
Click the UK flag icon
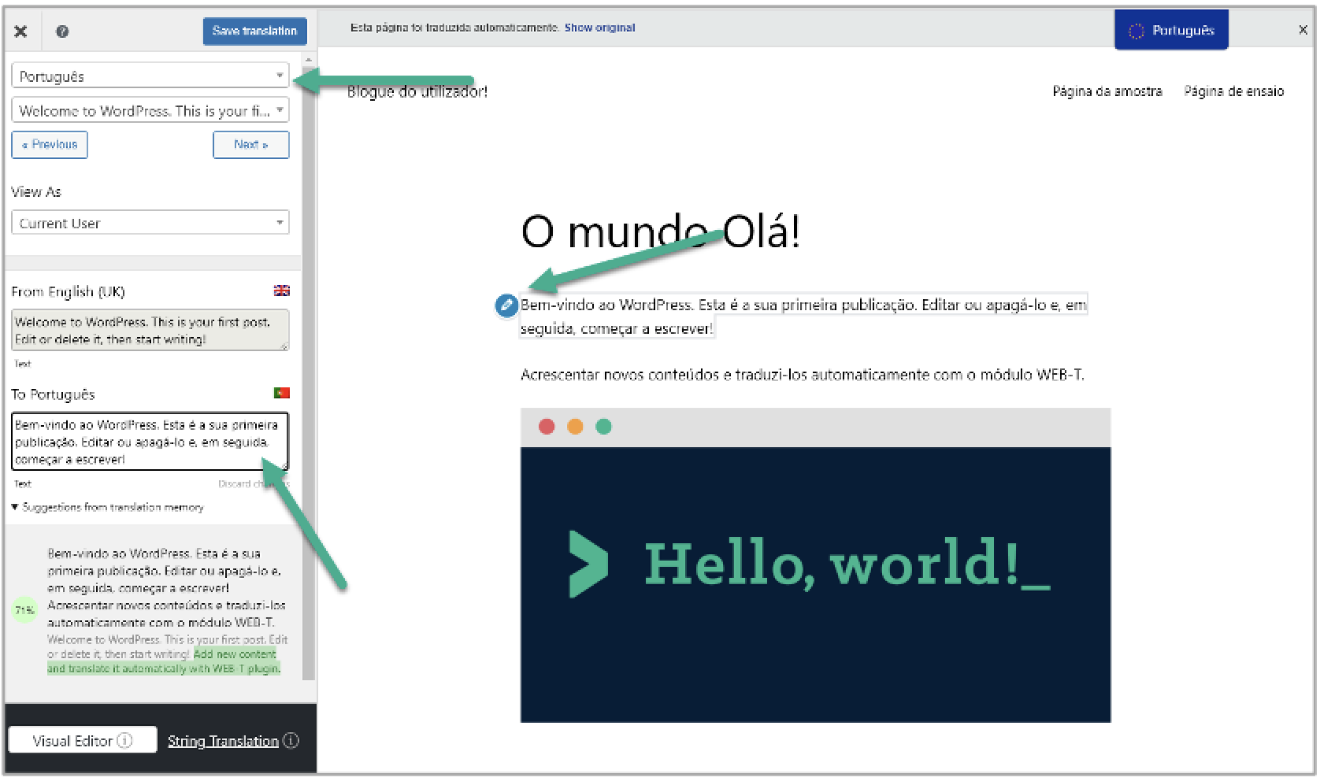tap(282, 291)
